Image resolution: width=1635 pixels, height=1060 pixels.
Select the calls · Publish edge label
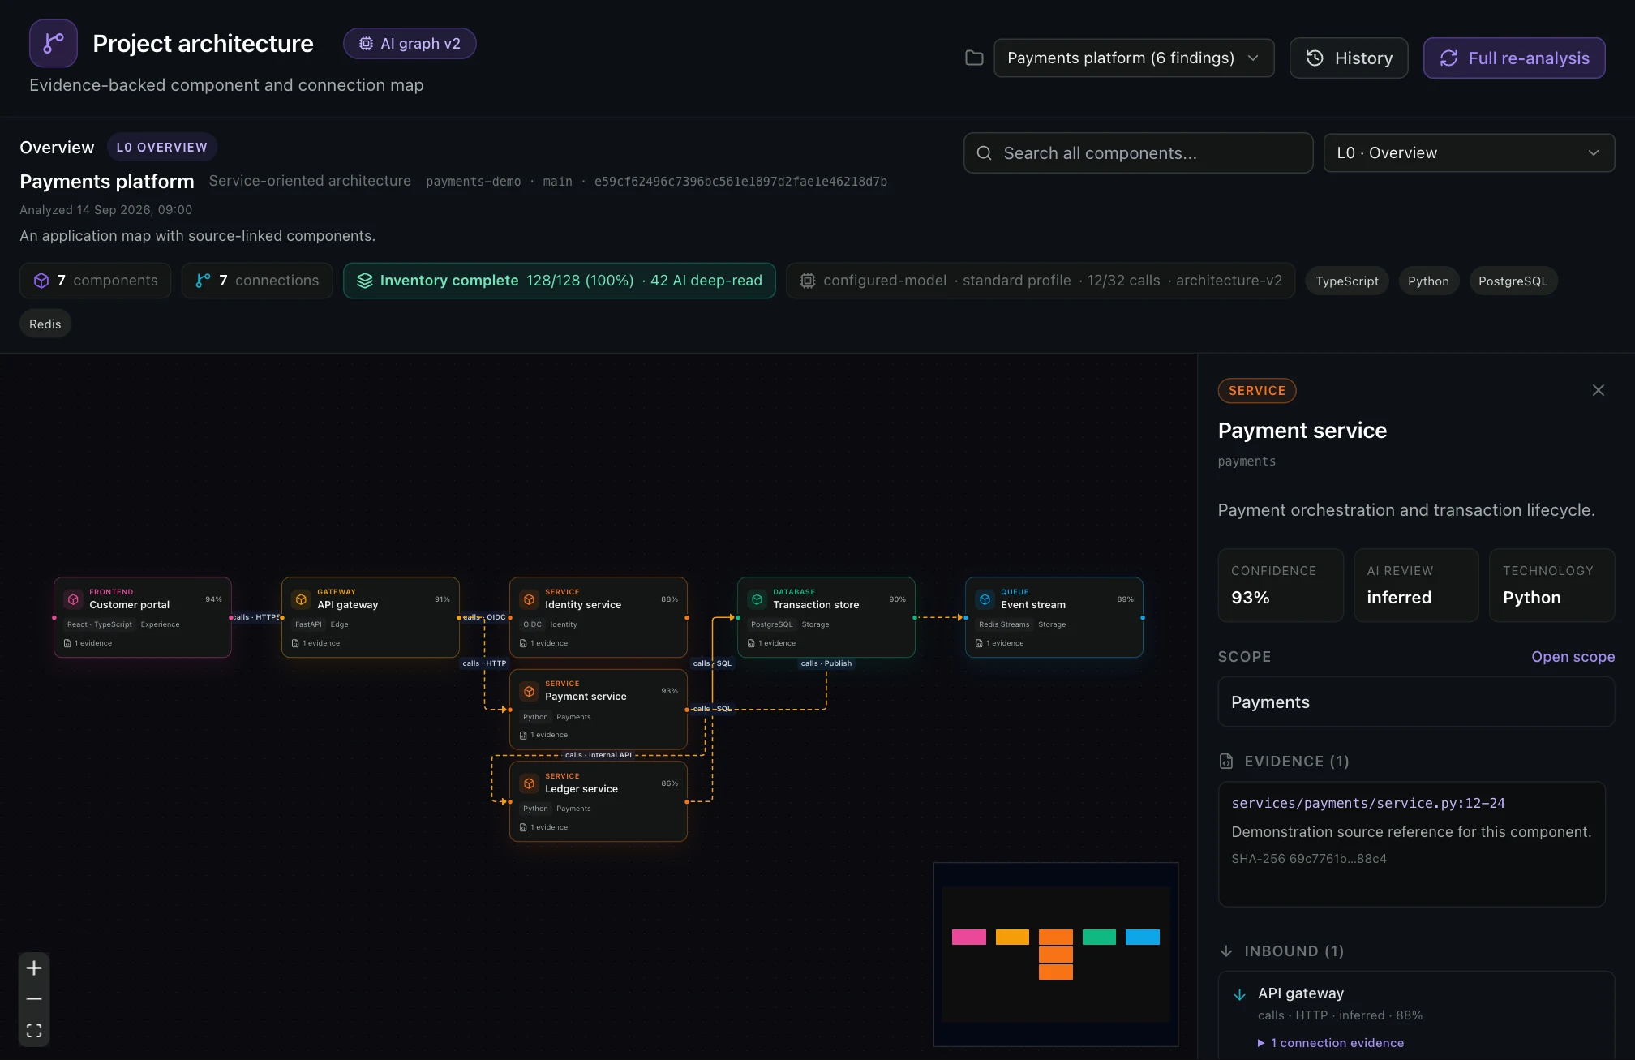pyautogui.click(x=826, y=663)
